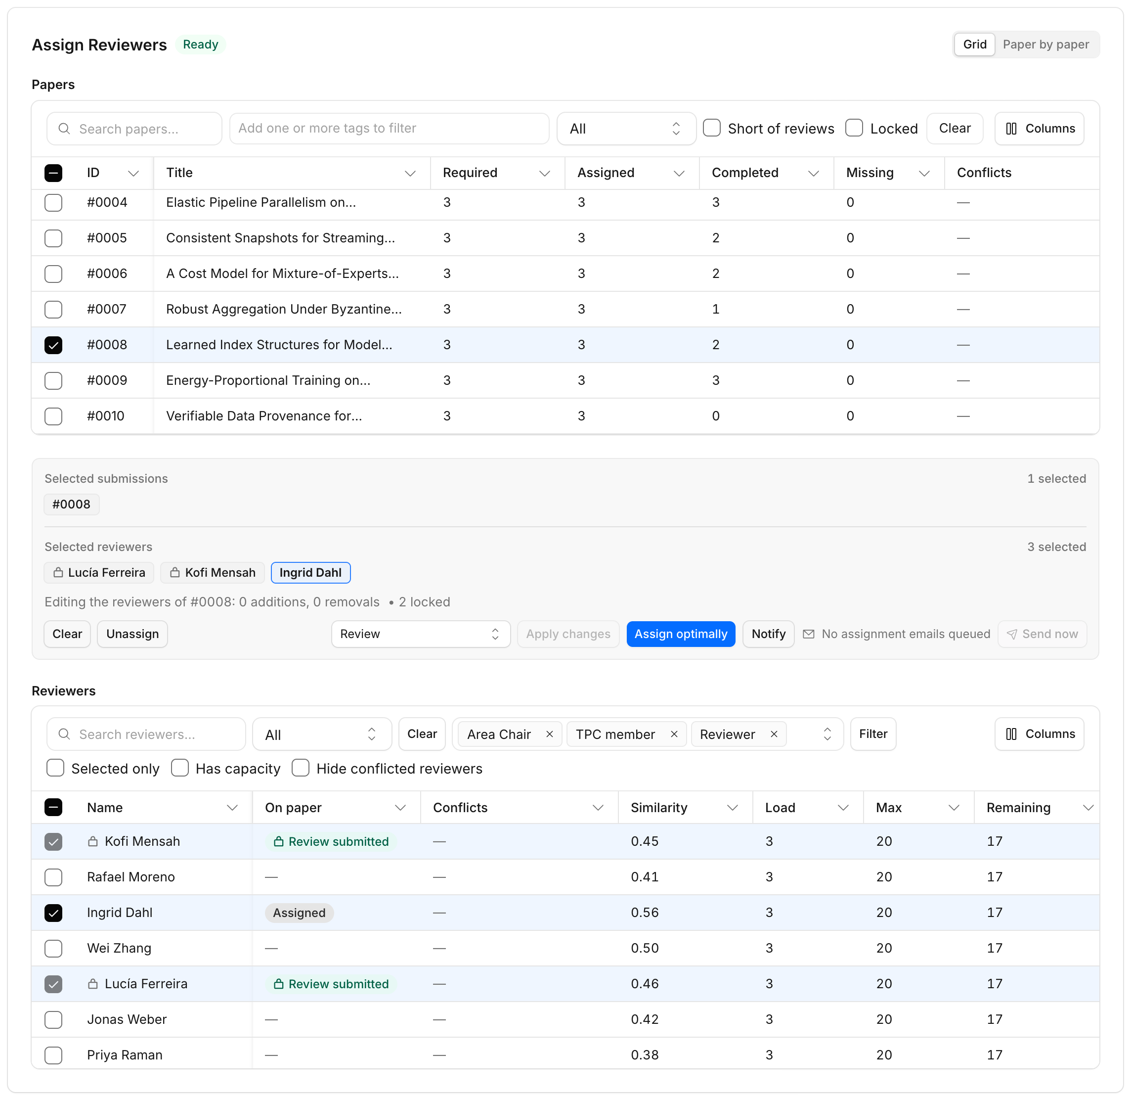This screenshot has width=1131, height=1100.
Task: Enable the Locked papers filter
Action: (854, 128)
